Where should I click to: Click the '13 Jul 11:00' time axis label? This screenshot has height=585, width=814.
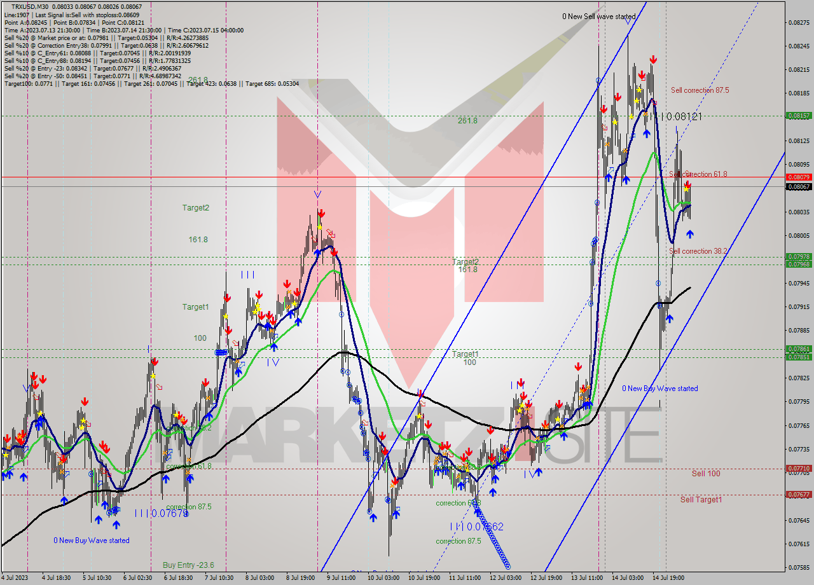pos(587,578)
